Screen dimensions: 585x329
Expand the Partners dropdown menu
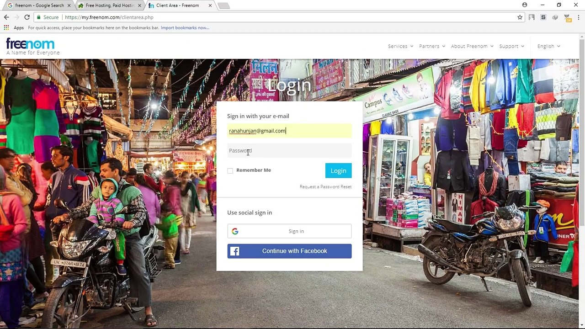coord(432,46)
